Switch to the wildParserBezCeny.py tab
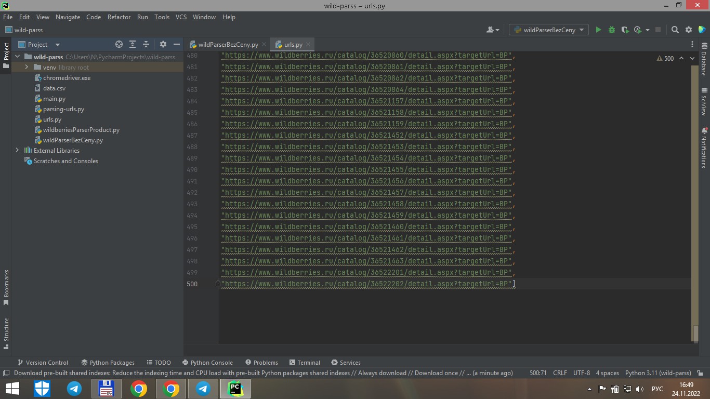This screenshot has height=399, width=710. (228, 45)
